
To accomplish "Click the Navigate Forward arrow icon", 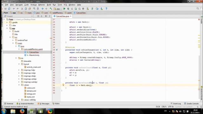I will [x=46, y=9].
